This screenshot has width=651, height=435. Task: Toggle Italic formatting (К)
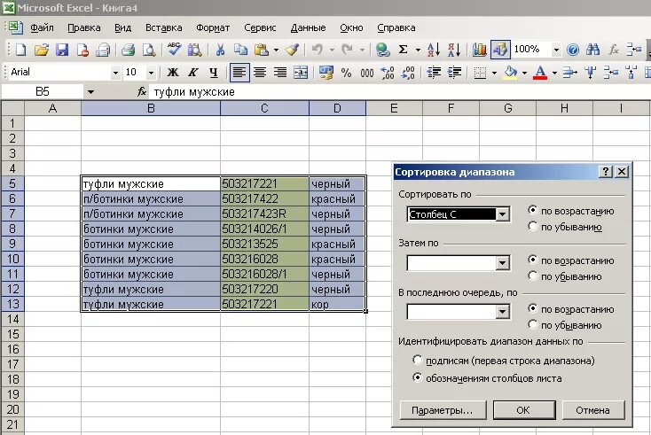click(193, 73)
